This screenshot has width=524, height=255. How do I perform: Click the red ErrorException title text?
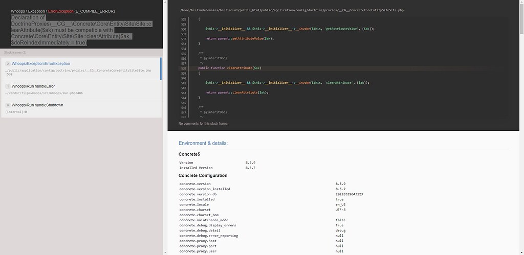61,11
